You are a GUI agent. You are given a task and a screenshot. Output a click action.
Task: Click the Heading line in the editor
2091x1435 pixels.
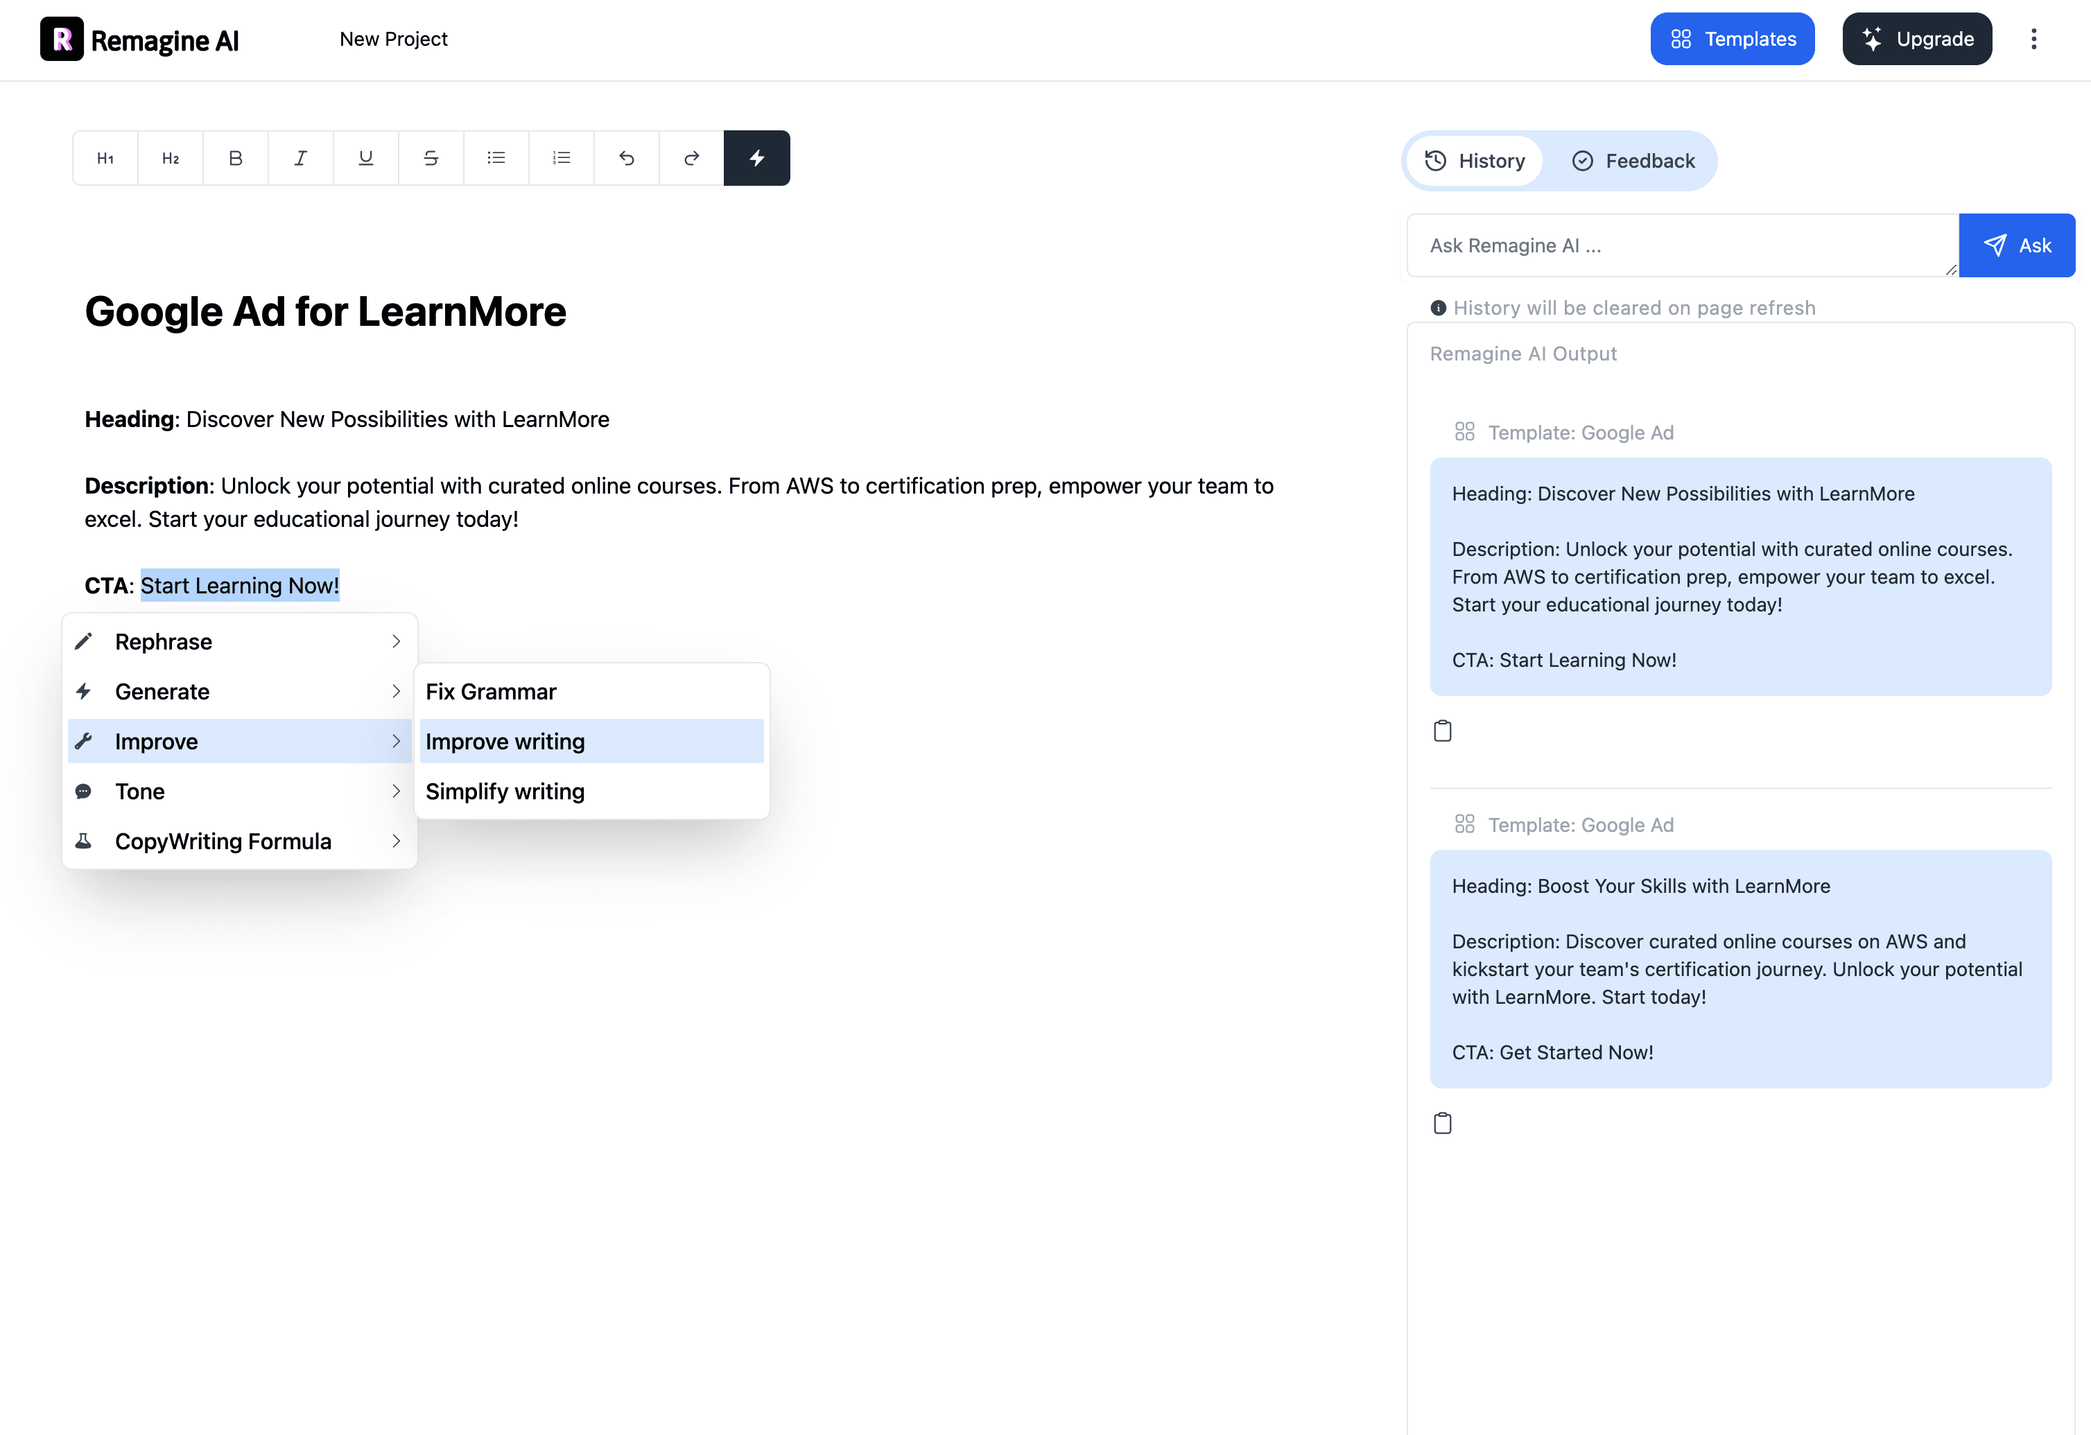[x=347, y=419]
